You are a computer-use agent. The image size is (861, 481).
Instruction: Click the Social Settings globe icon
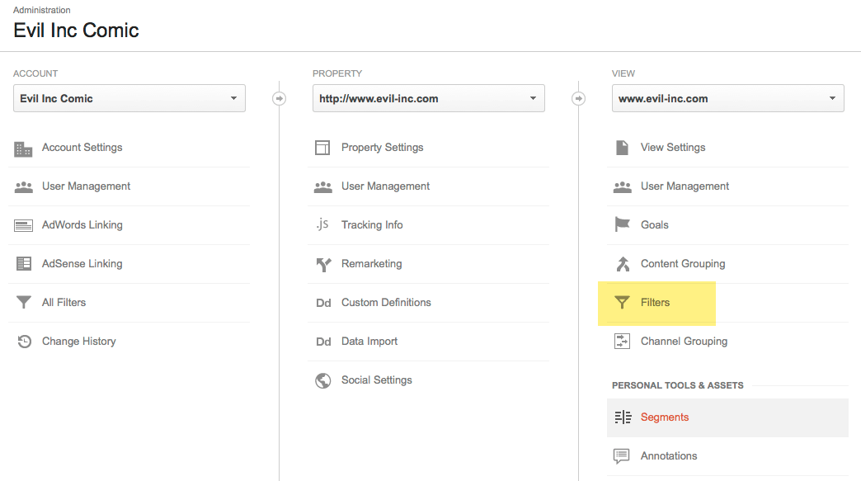[322, 380]
